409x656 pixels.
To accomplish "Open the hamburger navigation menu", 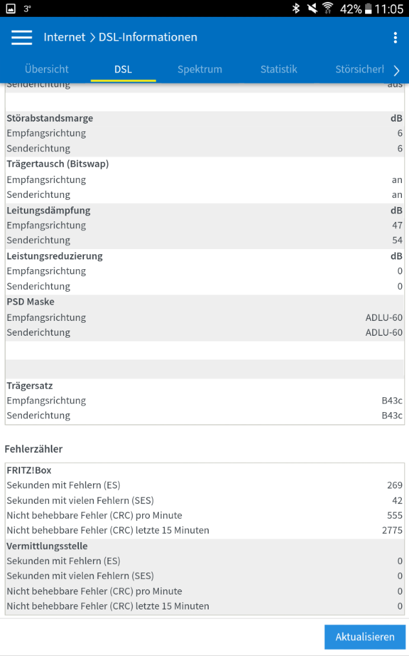I will [x=22, y=38].
